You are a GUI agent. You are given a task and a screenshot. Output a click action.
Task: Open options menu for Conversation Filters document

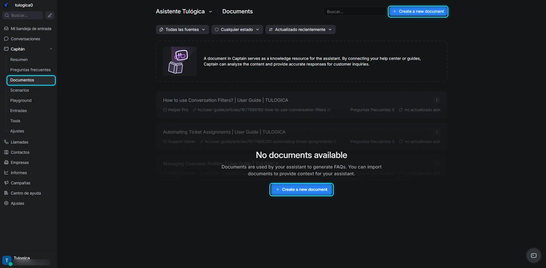pyautogui.click(x=437, y=100)
